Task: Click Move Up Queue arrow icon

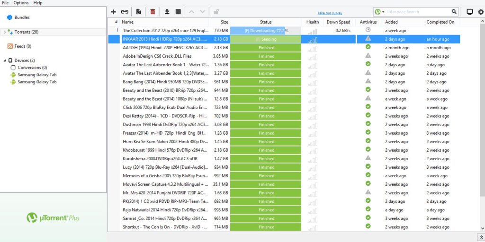Action: tap(191, 12)
